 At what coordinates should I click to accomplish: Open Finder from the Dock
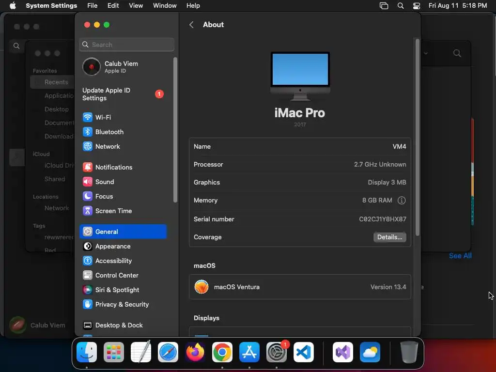(x=87, y=352)
